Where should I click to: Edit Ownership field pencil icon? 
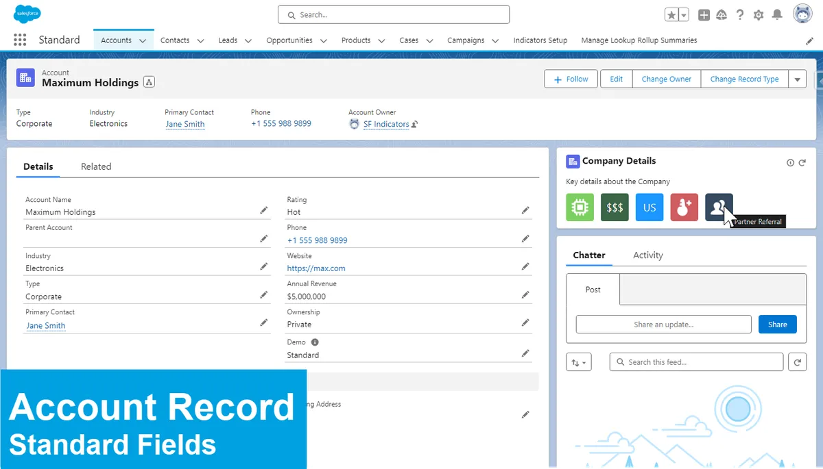[x=525, y=323]
